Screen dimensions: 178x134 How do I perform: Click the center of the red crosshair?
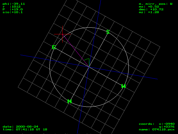coord(62,34)
